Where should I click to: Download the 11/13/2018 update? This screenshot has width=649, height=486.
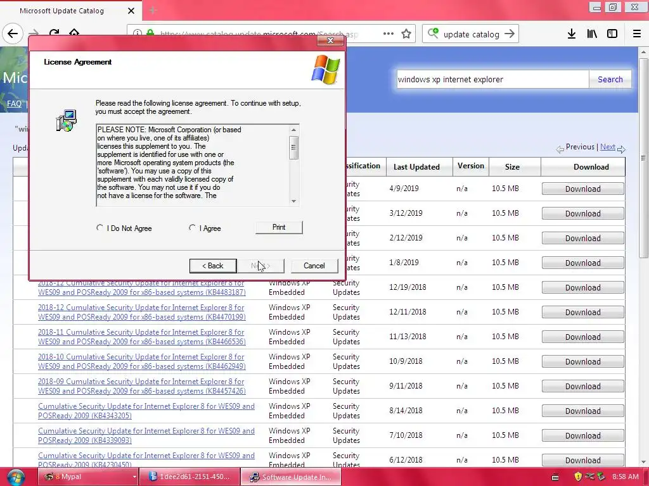[x=583, y=337]
